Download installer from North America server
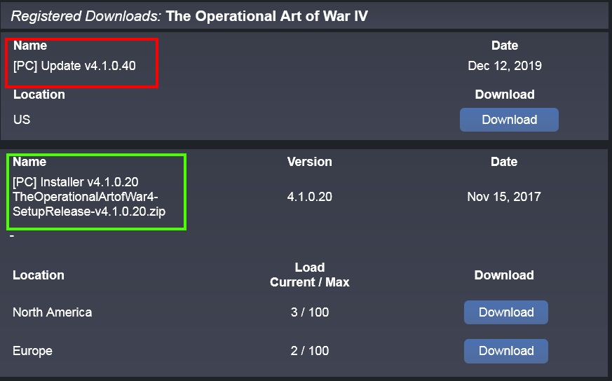Image resolution: width=612 pixels, height=381 pixels. tap(506, 312)
